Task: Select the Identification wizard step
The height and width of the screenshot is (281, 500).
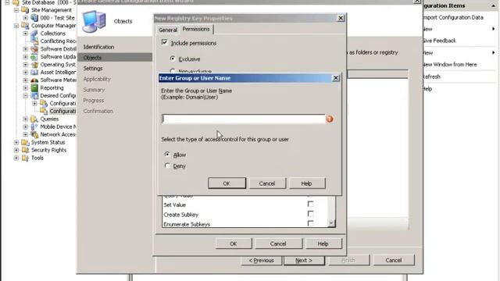Action: click(x=99, y=47)
